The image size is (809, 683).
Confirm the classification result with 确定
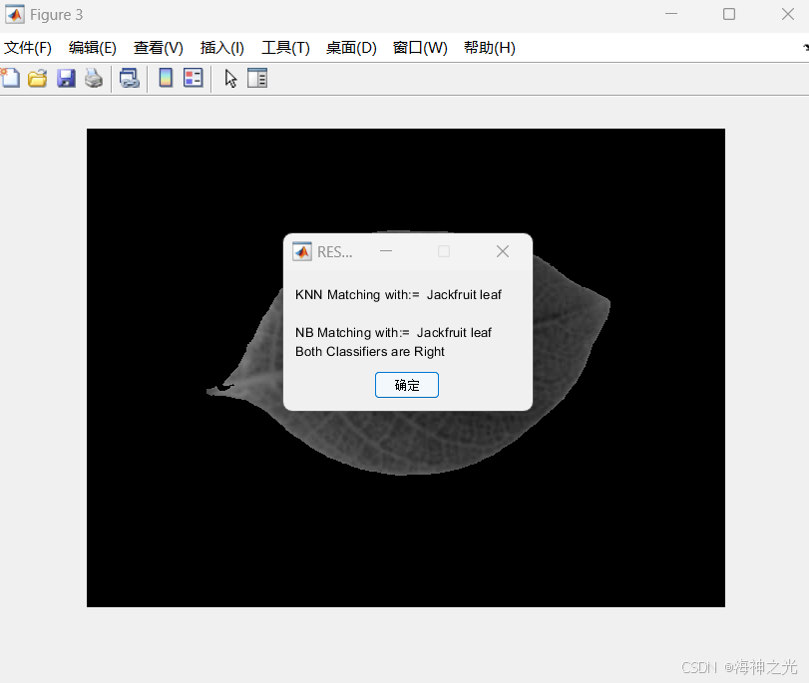tap(406, 385)
